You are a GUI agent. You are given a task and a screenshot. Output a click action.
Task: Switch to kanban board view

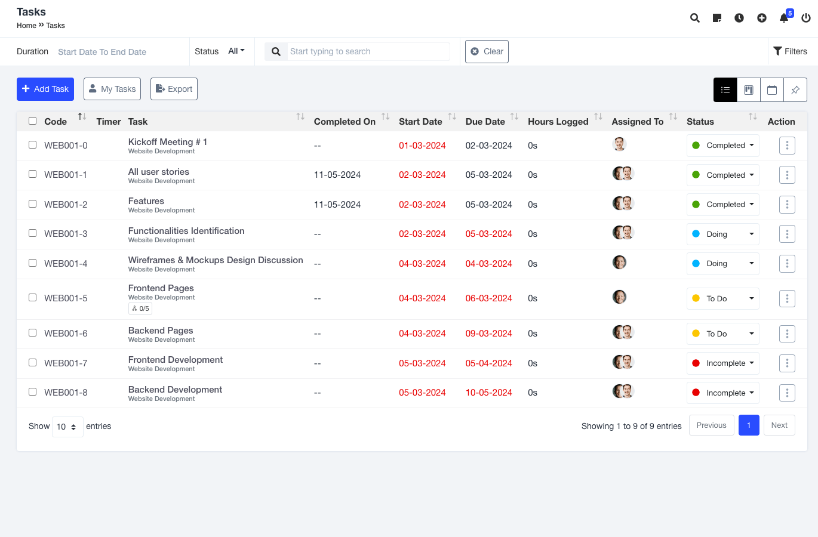(749, 90)
